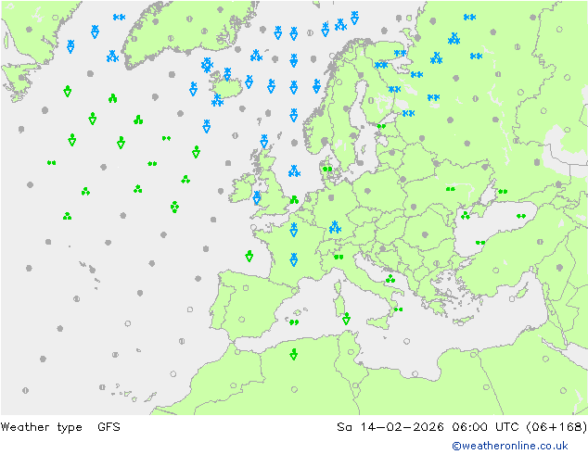Click the green rain dots over northern Italy

coord(339,257)
